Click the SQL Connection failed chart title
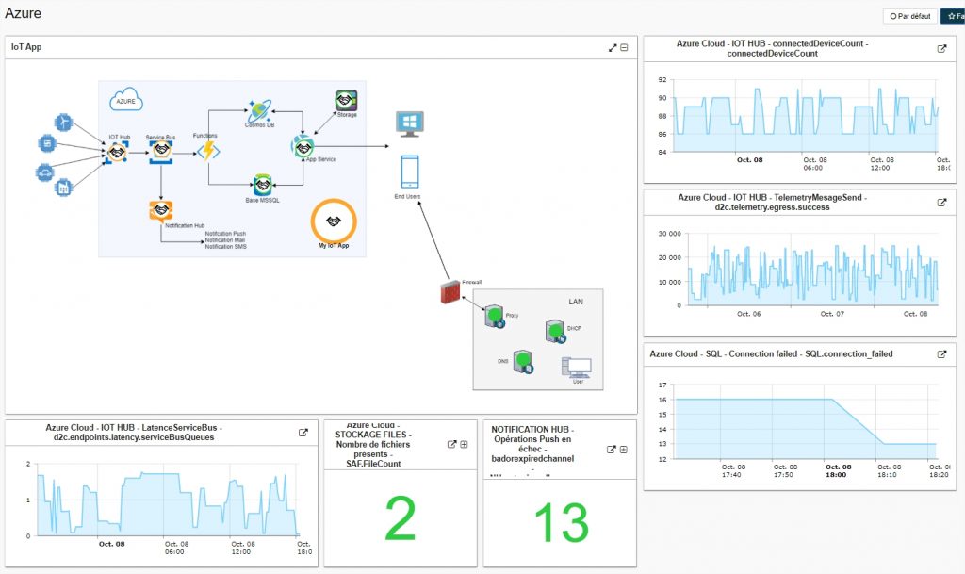The image size is (965, 574). tap(771, 354)
